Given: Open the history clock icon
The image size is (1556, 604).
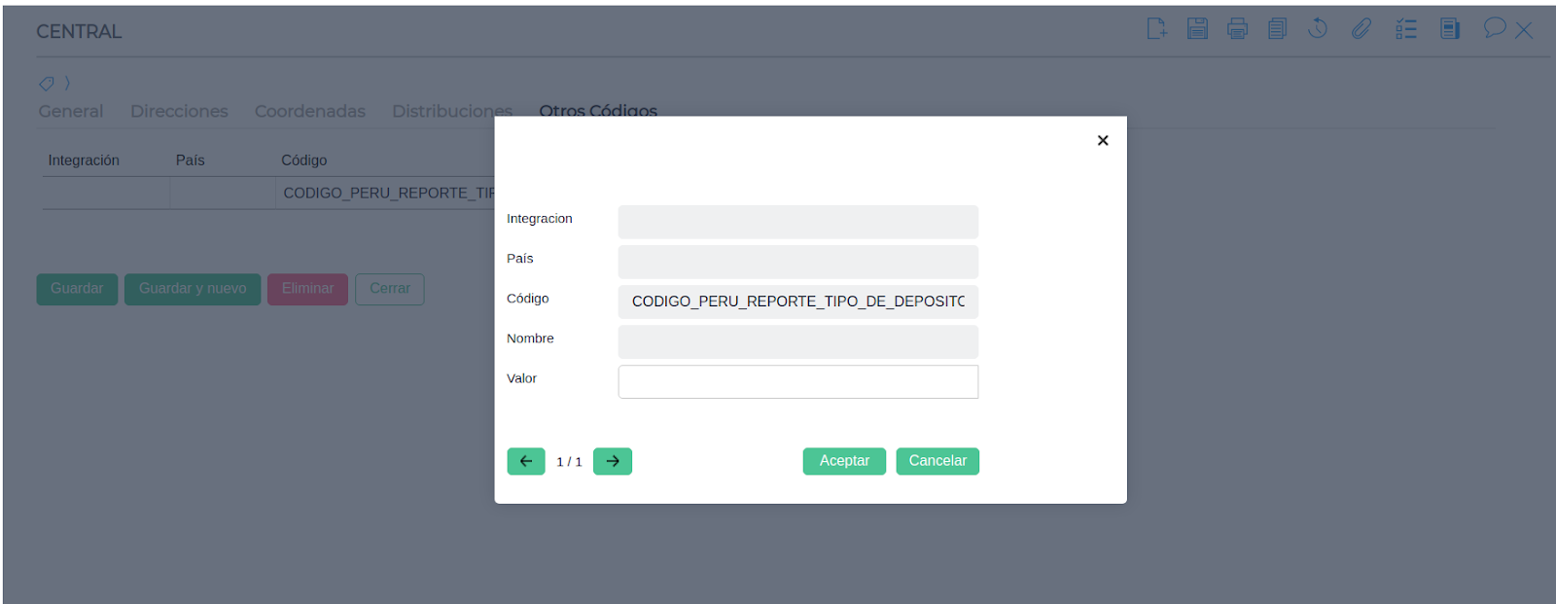Looking at the screenshot, I should point(1318,29).
